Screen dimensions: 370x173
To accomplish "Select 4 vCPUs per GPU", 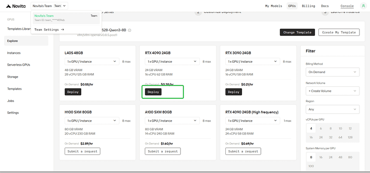I will [311, 129].
